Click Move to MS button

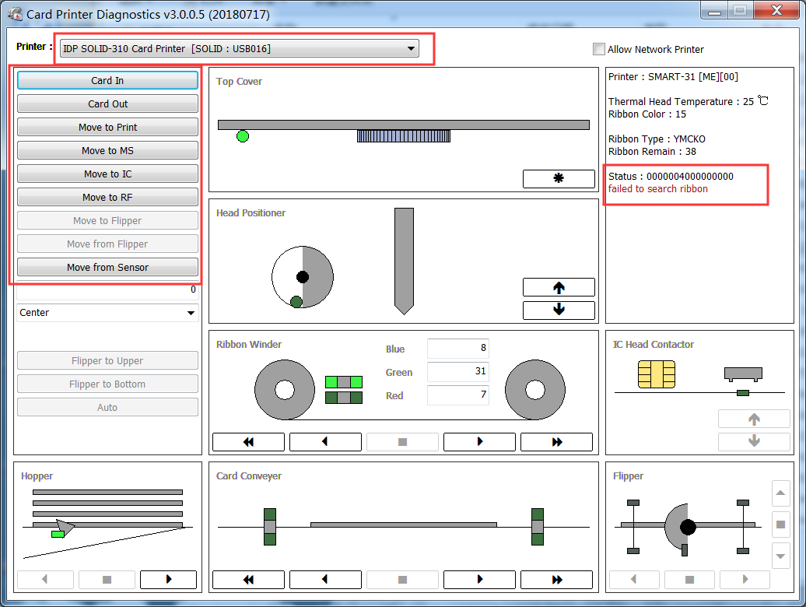[x=107, y=151]
